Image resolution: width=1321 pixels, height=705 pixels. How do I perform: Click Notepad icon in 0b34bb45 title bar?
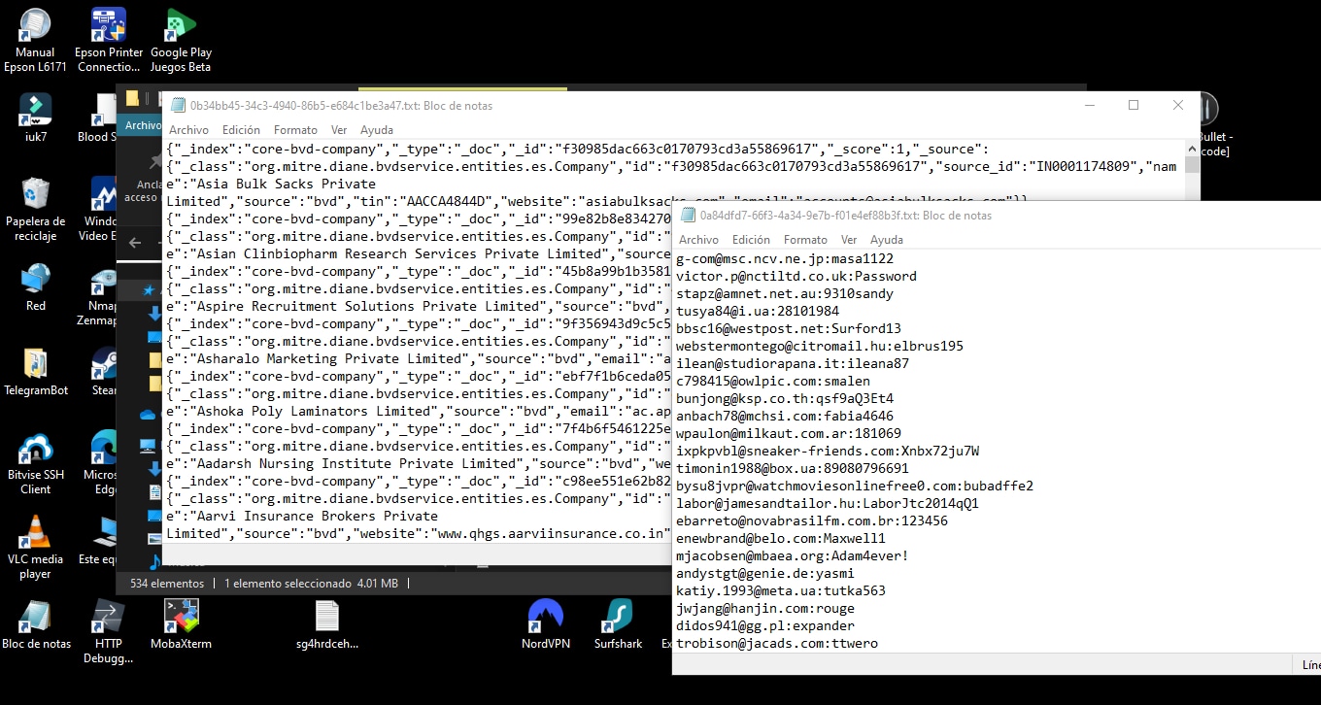[176, 106]
